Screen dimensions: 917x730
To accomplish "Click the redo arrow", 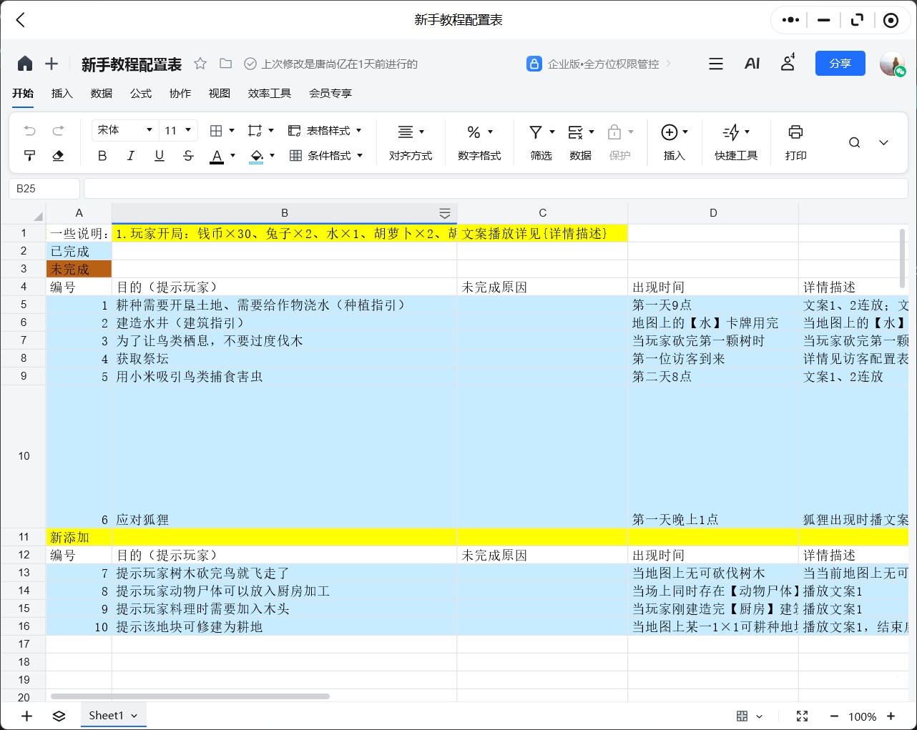I will click(x=58, y=130).
